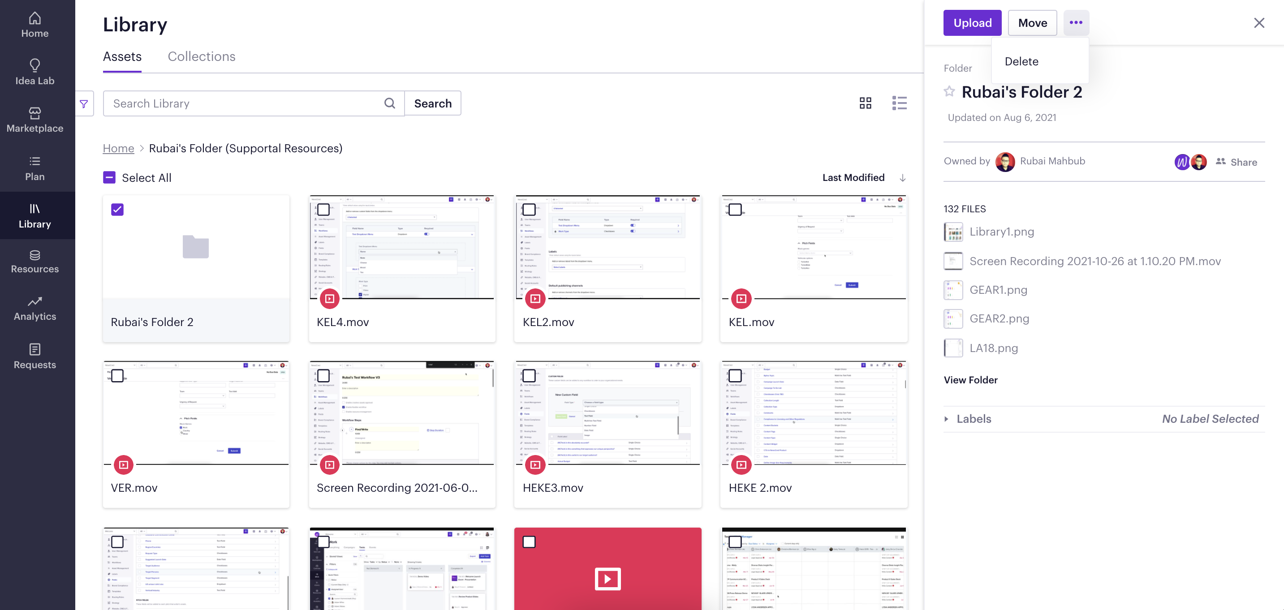
Task: Open the KEL4.mov thumbnail
Action: [x=402, y=247]
